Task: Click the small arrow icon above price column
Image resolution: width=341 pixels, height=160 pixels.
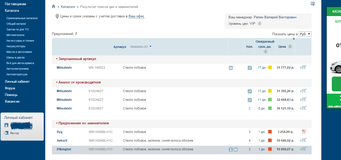Action: click(x=293, y=39)
